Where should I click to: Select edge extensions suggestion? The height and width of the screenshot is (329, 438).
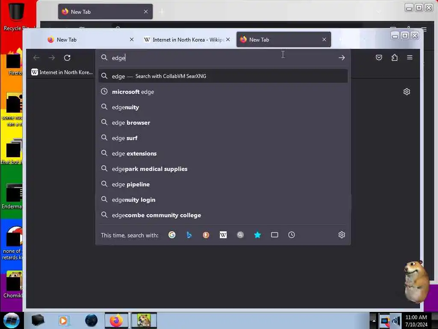[223, 153]
